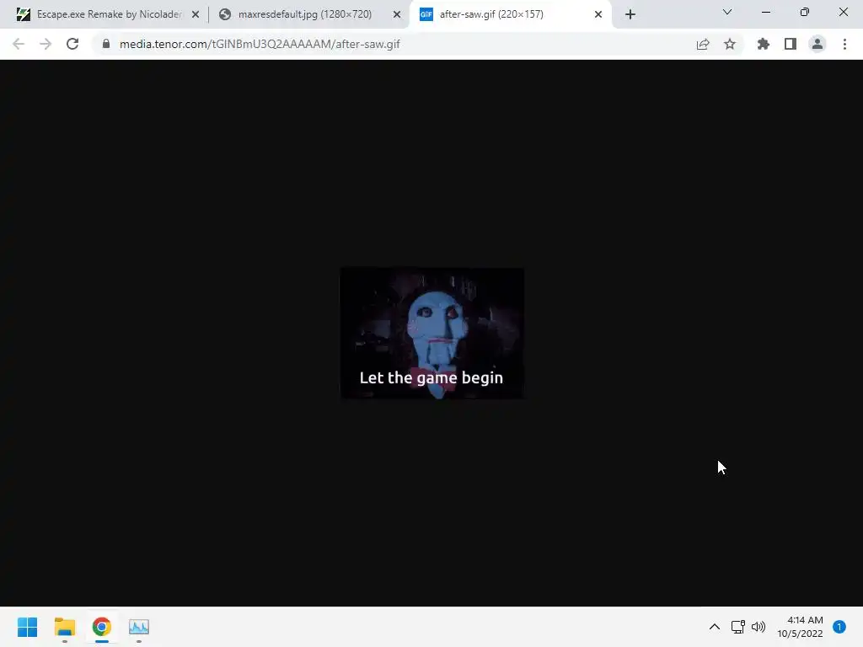Click the Chrome taskbar icon
The image size is (863, 647).
(x=102, y=627)
